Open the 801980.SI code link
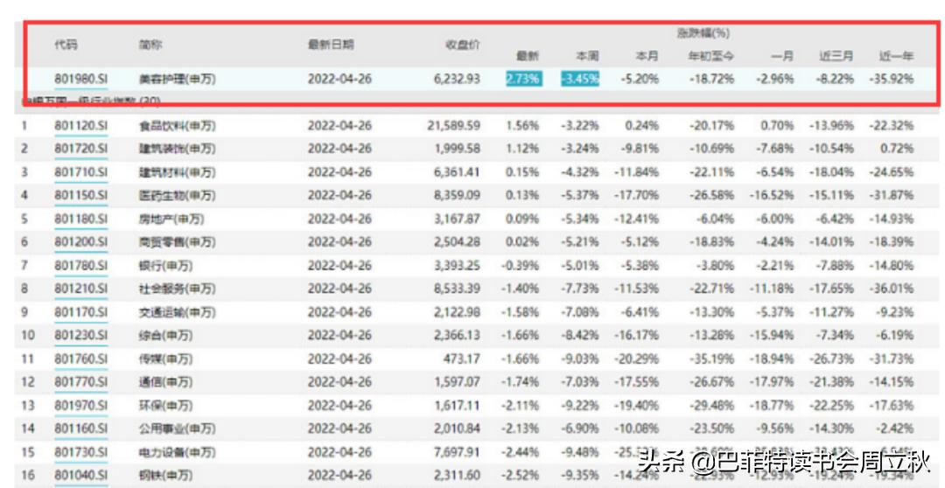The height and width of the screenshot is (488, 945). 80,79
